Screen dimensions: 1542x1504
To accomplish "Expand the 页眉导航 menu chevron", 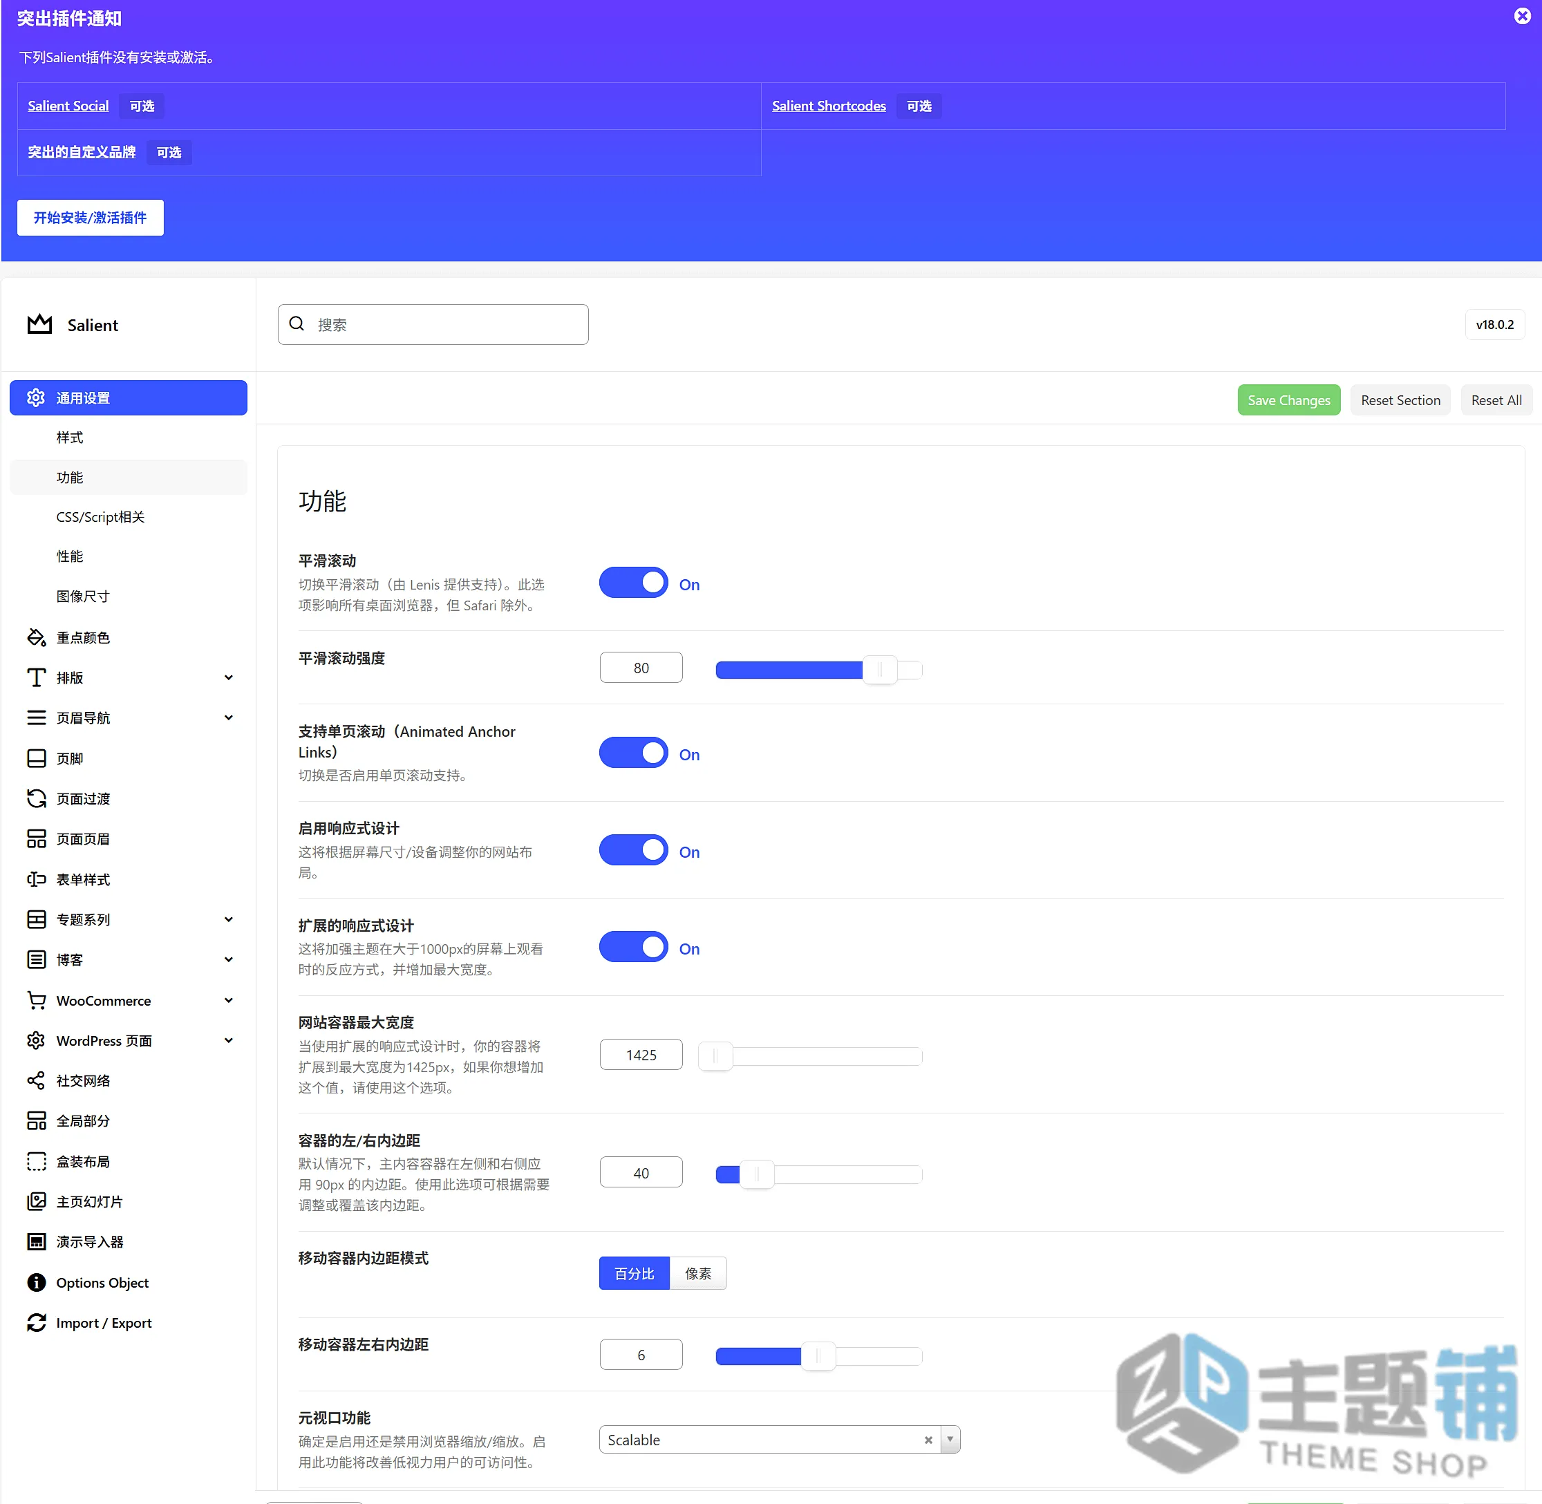I will click(228, 718).
